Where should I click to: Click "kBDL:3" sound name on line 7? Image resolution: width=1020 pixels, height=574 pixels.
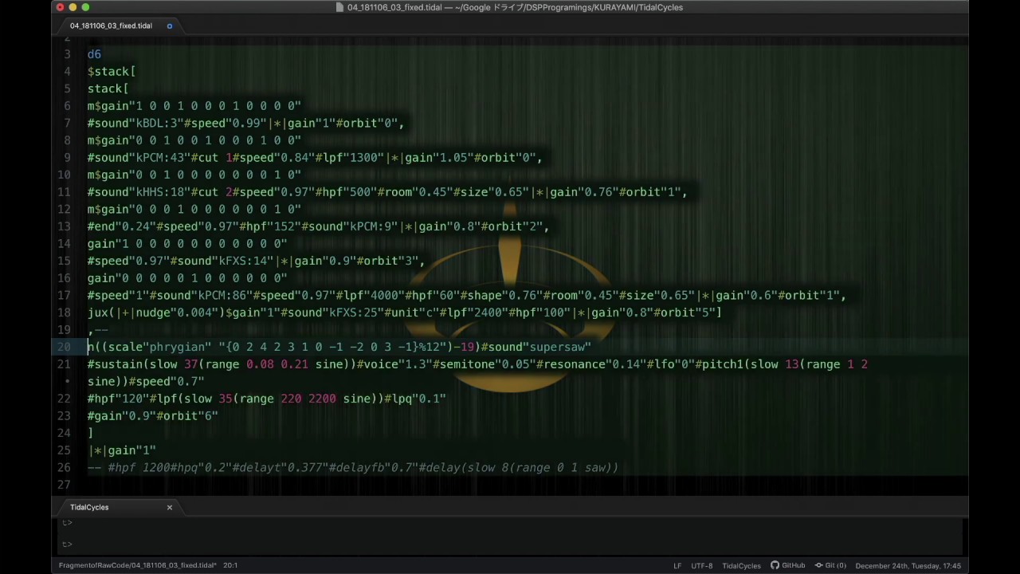[156, 124]
